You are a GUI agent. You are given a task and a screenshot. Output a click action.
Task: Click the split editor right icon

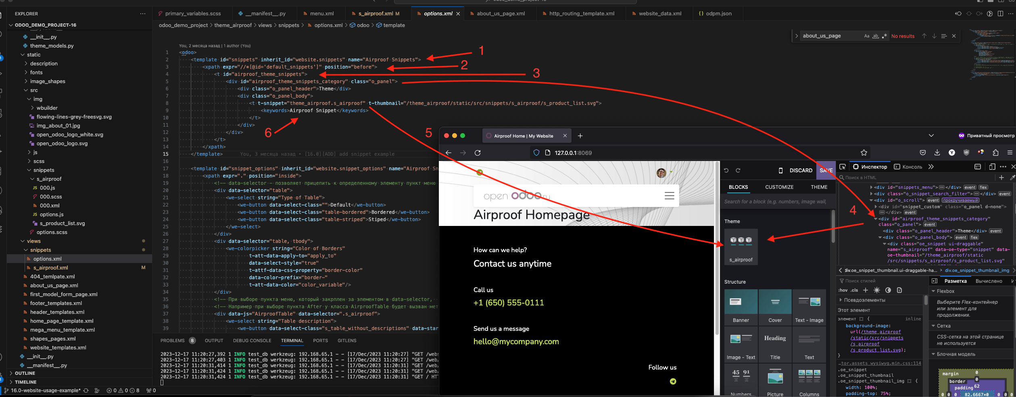click(1000, 13)
